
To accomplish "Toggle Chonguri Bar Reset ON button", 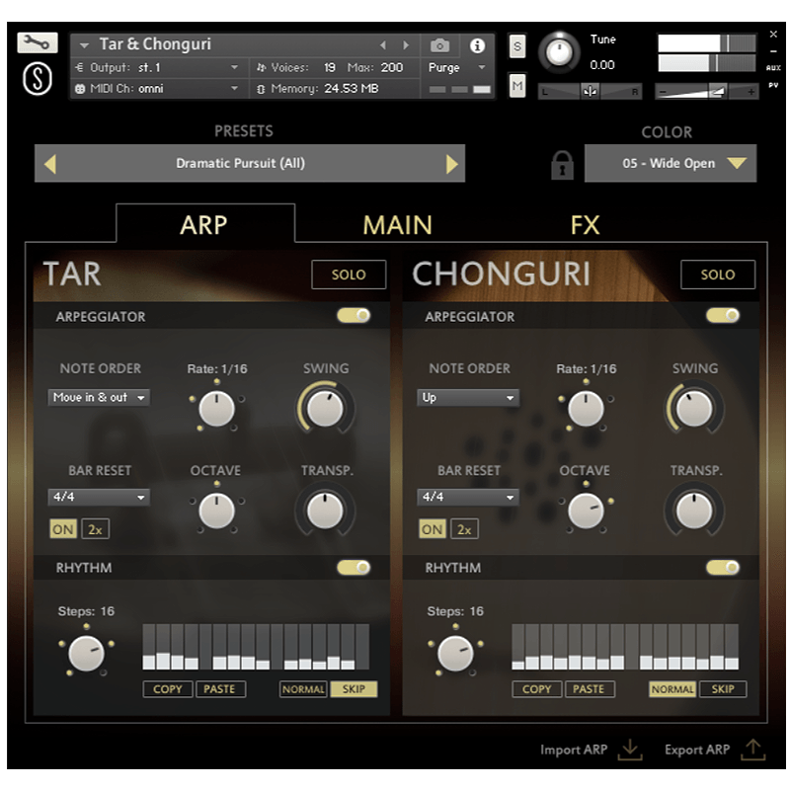I will (433, 529).
